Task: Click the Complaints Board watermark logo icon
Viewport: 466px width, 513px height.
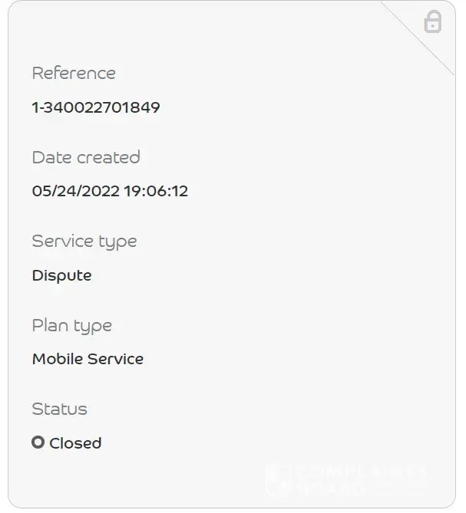Action: pos(277,480)
